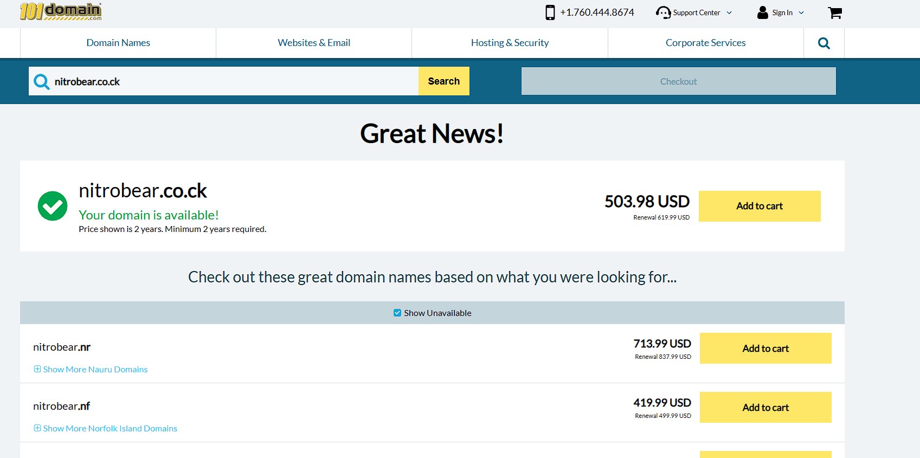The height and width of the screenshot is (458, 920).
Task: Uncheck the Show Unavailable checkbox
Action: pos(397,313)
